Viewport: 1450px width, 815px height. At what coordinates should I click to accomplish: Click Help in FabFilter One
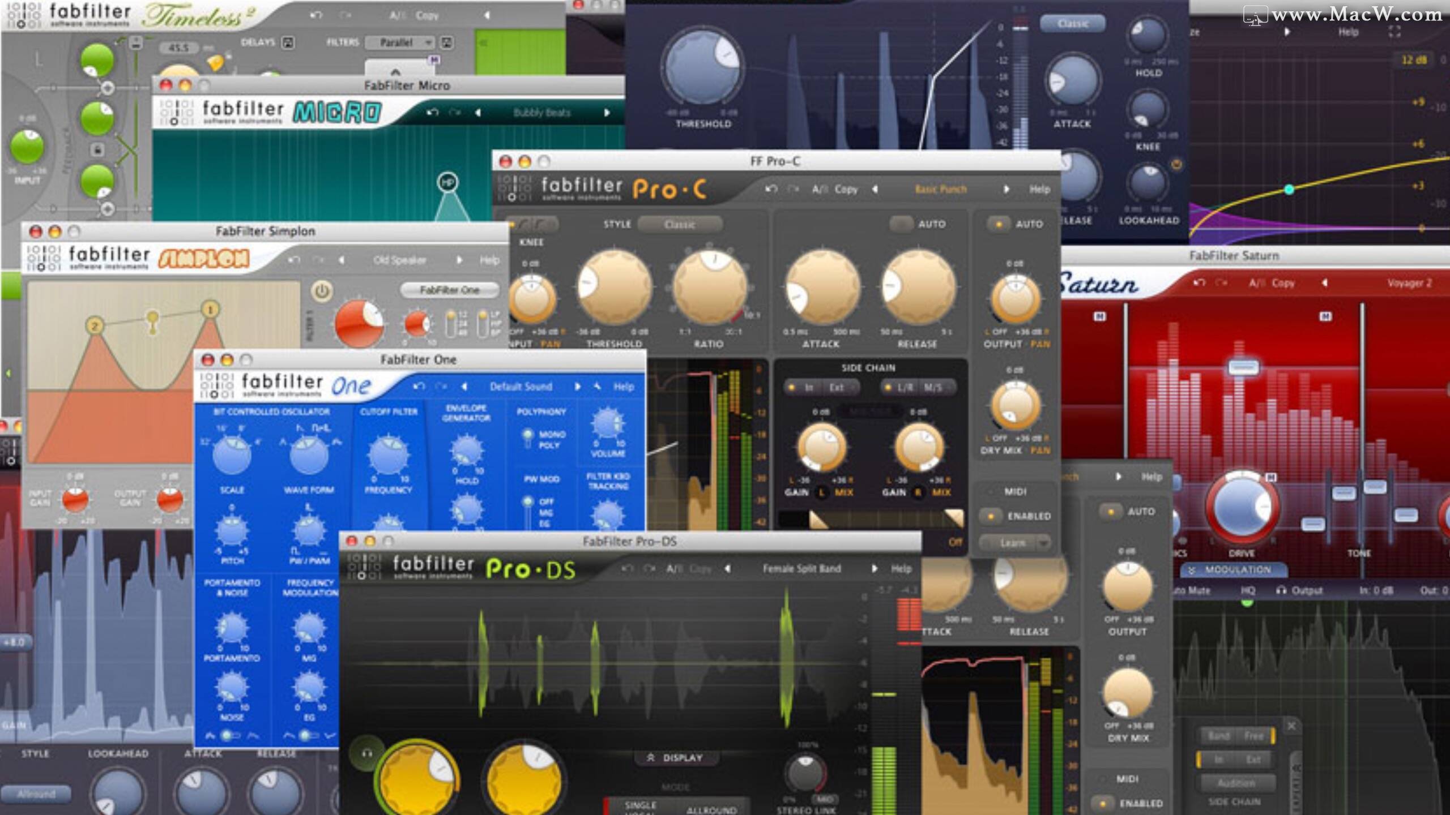click(624, 387)
